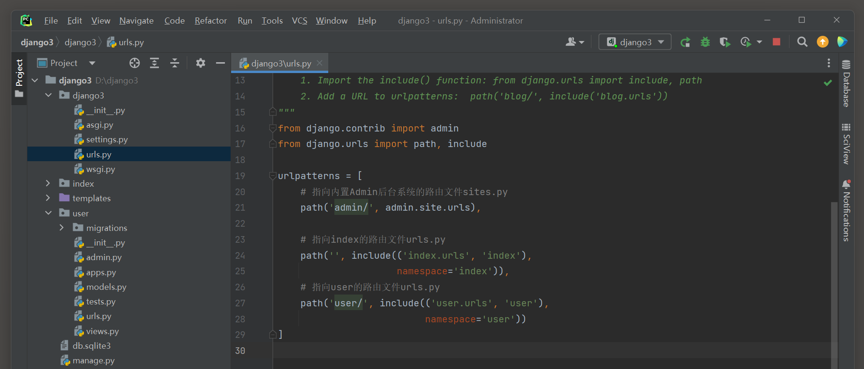Open Search Everywhere magnifier icon
The image size is (864, 369).
pos(802,42)
